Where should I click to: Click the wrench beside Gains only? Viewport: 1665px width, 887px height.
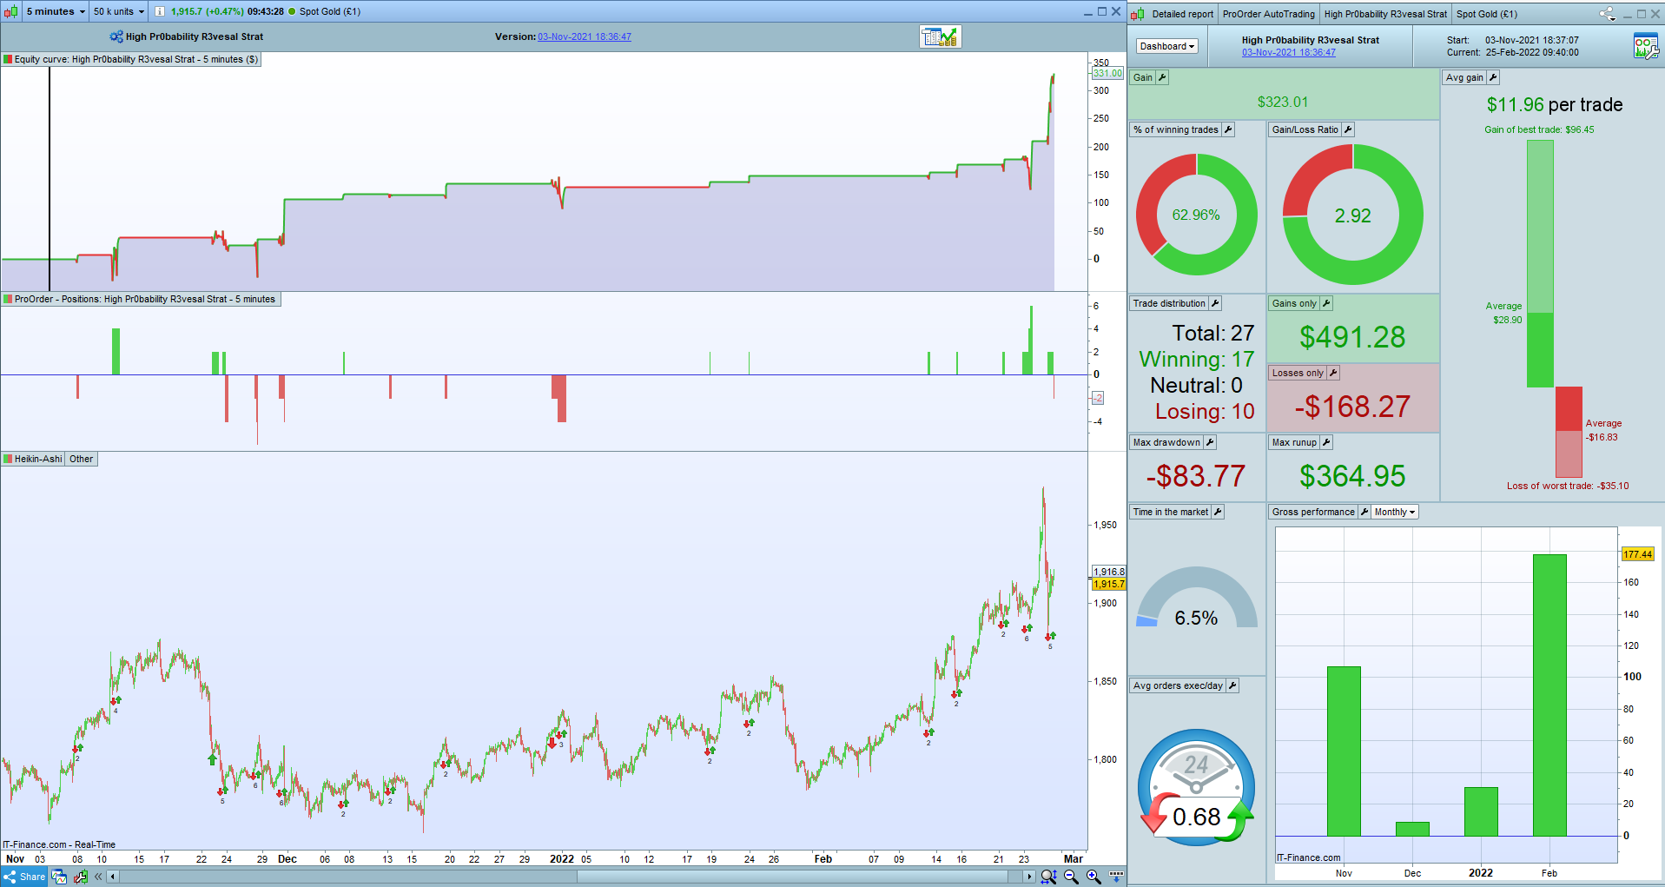click(x=1326, y=303)
